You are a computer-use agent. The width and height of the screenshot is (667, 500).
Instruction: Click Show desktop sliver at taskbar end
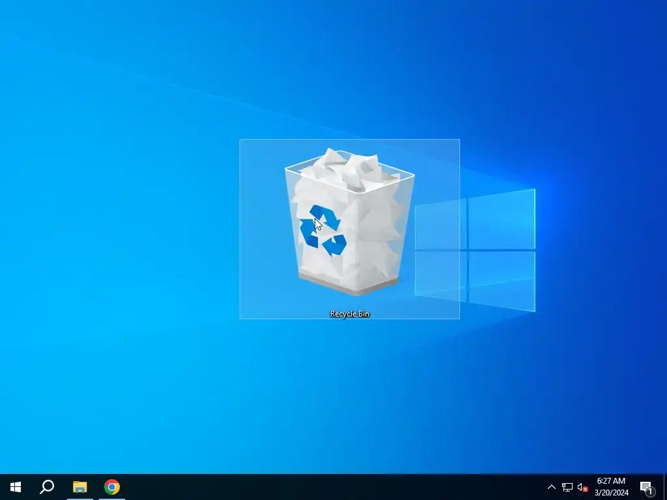(665, 487)
